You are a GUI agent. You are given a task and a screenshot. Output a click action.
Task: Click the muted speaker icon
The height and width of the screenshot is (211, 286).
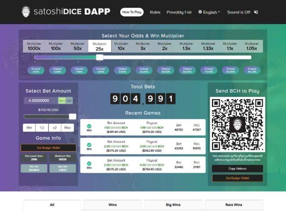[x=256, y=12]
